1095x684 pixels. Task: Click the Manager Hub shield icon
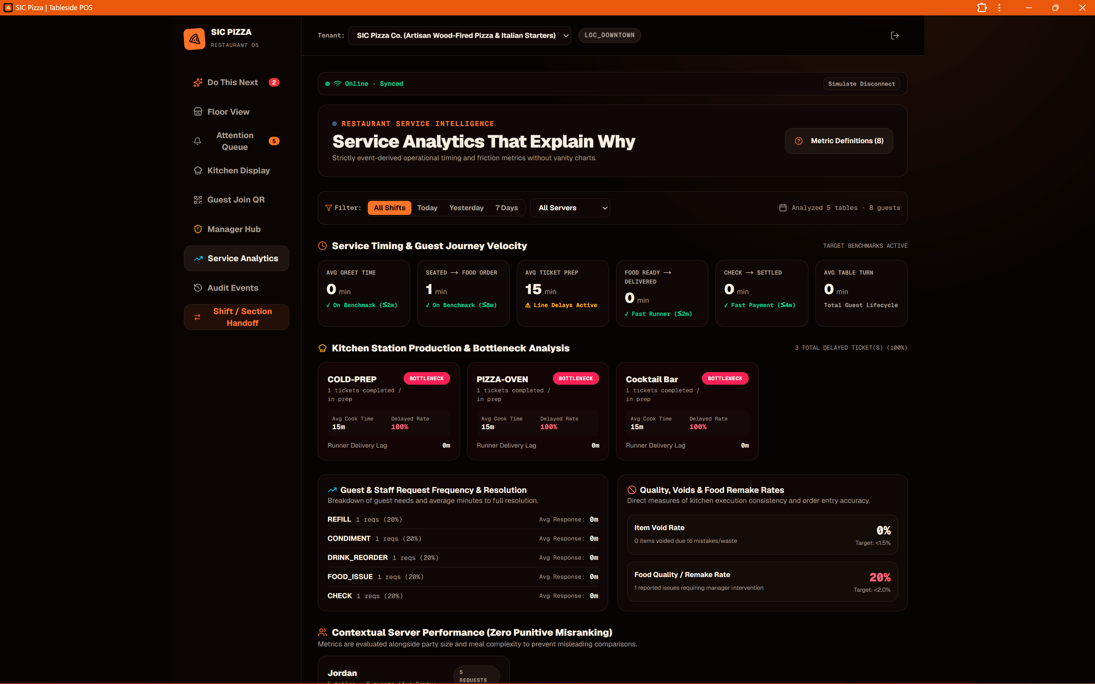coord(198,229)
